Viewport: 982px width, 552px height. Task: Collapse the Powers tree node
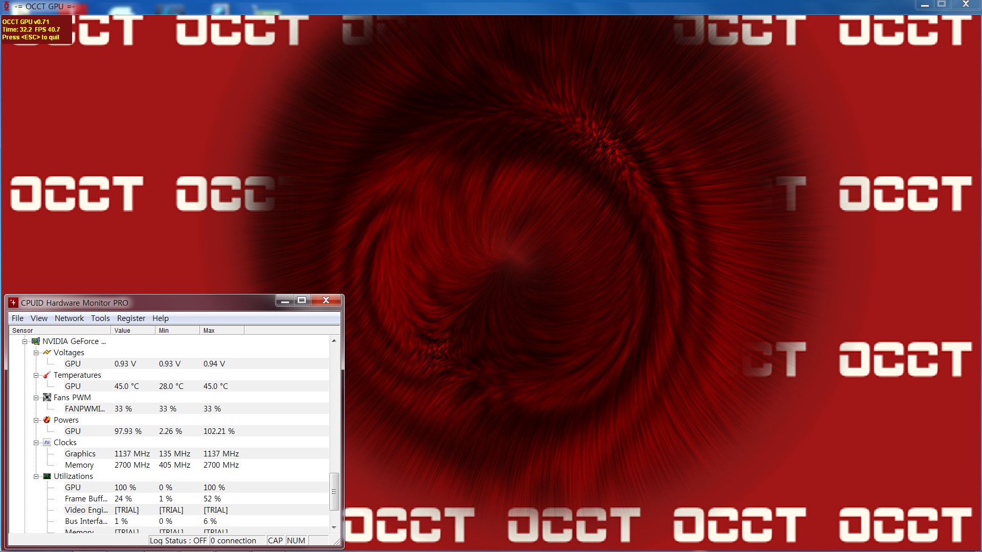[36, 420]
